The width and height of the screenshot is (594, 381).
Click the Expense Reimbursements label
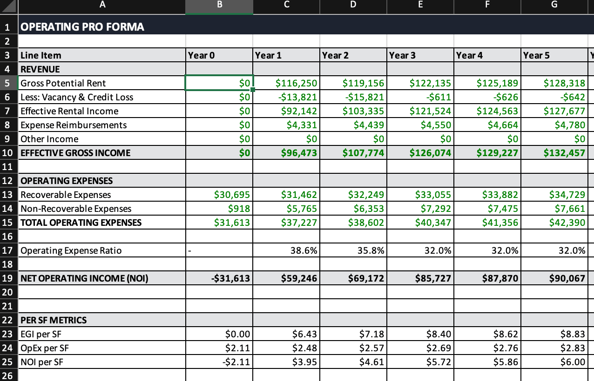[x=74, y=125]
